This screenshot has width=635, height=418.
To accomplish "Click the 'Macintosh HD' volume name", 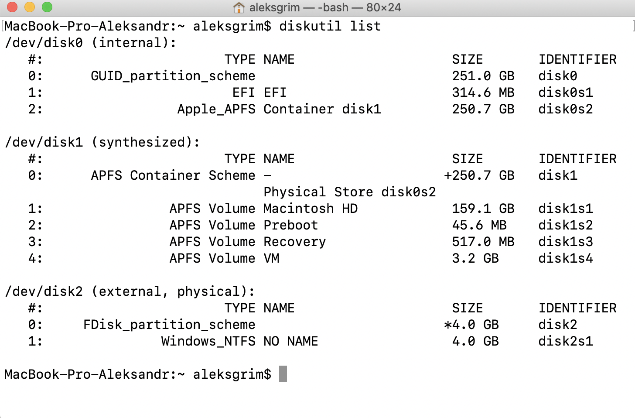I will [310, 209].
